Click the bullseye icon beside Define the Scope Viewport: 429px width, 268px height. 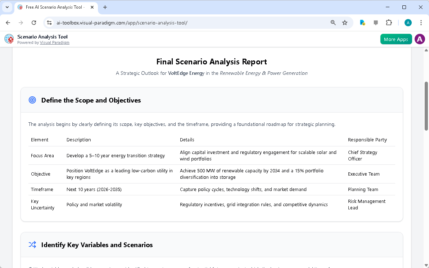pyautogui.click(x=32, y=100)
